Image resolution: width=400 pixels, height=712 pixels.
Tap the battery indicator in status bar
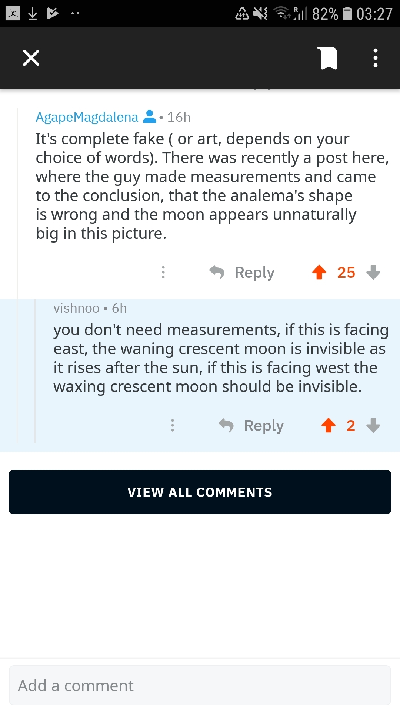(347, 14)
